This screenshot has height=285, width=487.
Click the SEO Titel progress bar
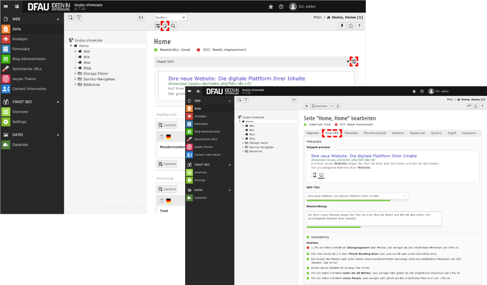pos(357,200)
